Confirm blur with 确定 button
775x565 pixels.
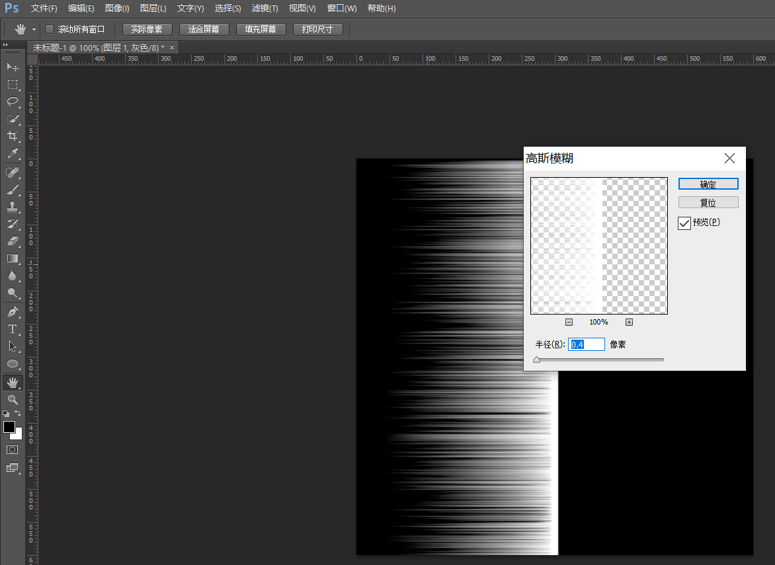click(x=708, y=184)
